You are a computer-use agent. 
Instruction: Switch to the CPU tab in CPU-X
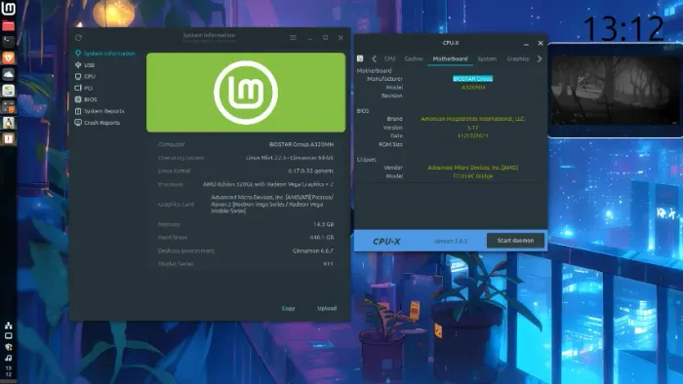(390, 58)
